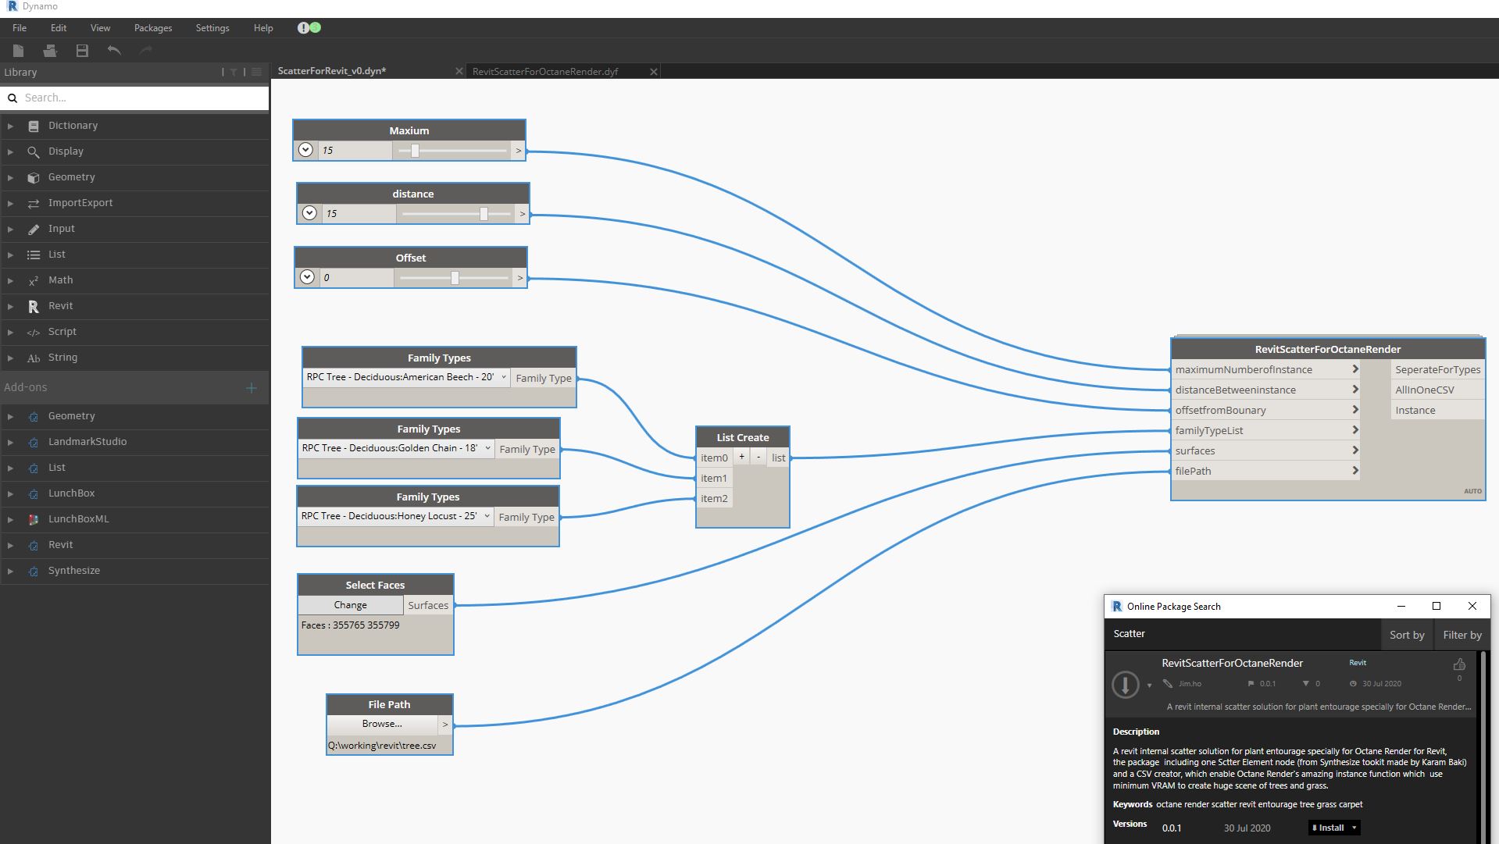Expand the Offset slider settings chevron
This screenshot has height=844, width=1499.
pyautogui.click(x=307, y=277)
